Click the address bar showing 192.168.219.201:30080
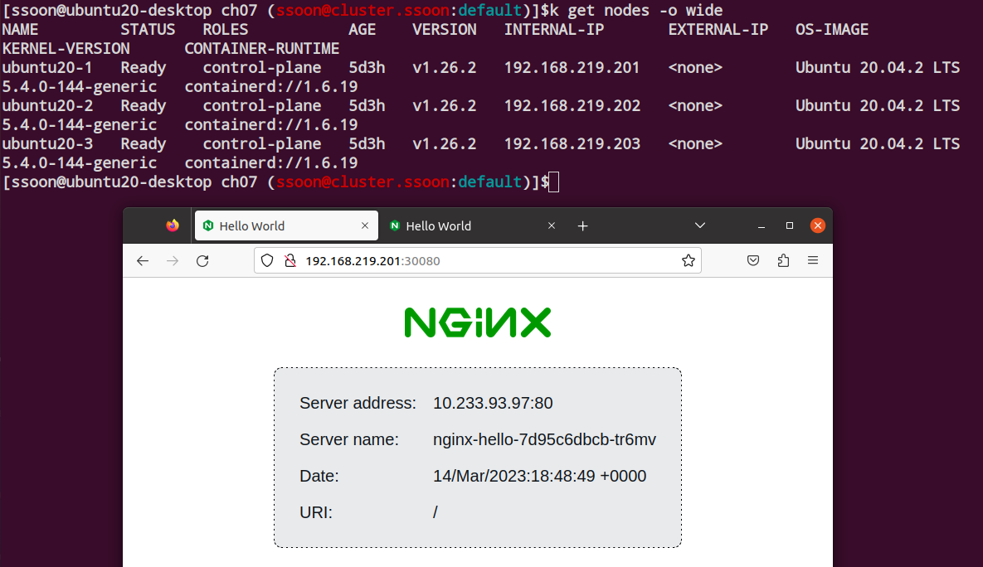 pos(477,260)
